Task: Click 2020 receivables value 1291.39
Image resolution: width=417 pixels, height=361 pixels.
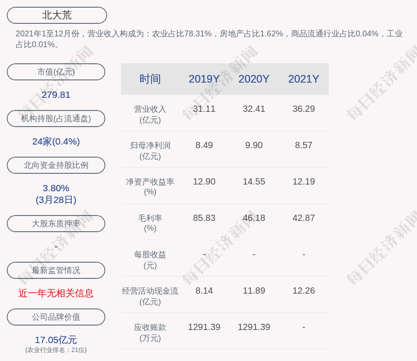Action: (x=254, y=327)
